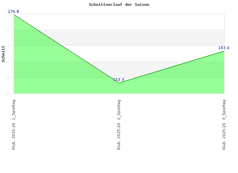Screen dimensions: 238x173
Task: Click the vertical axis label Schnitt
Action: 3,54
